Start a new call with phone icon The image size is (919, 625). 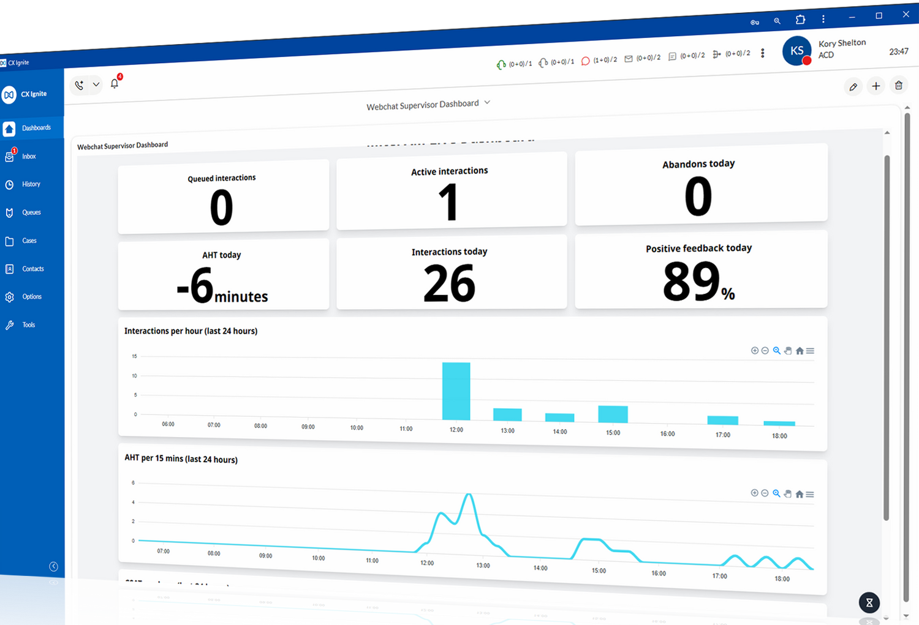tap(79, 85)
